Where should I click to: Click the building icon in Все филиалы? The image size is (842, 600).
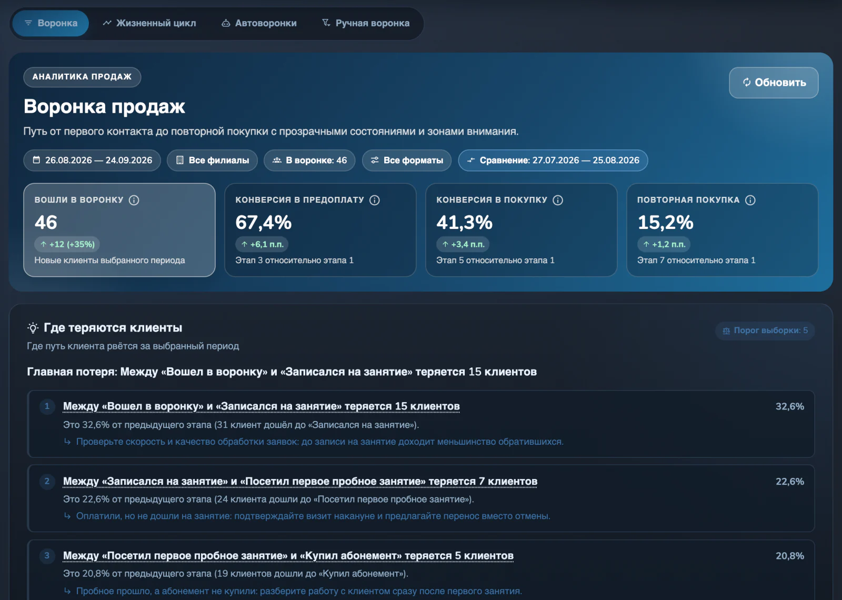(x=180, y=160)
